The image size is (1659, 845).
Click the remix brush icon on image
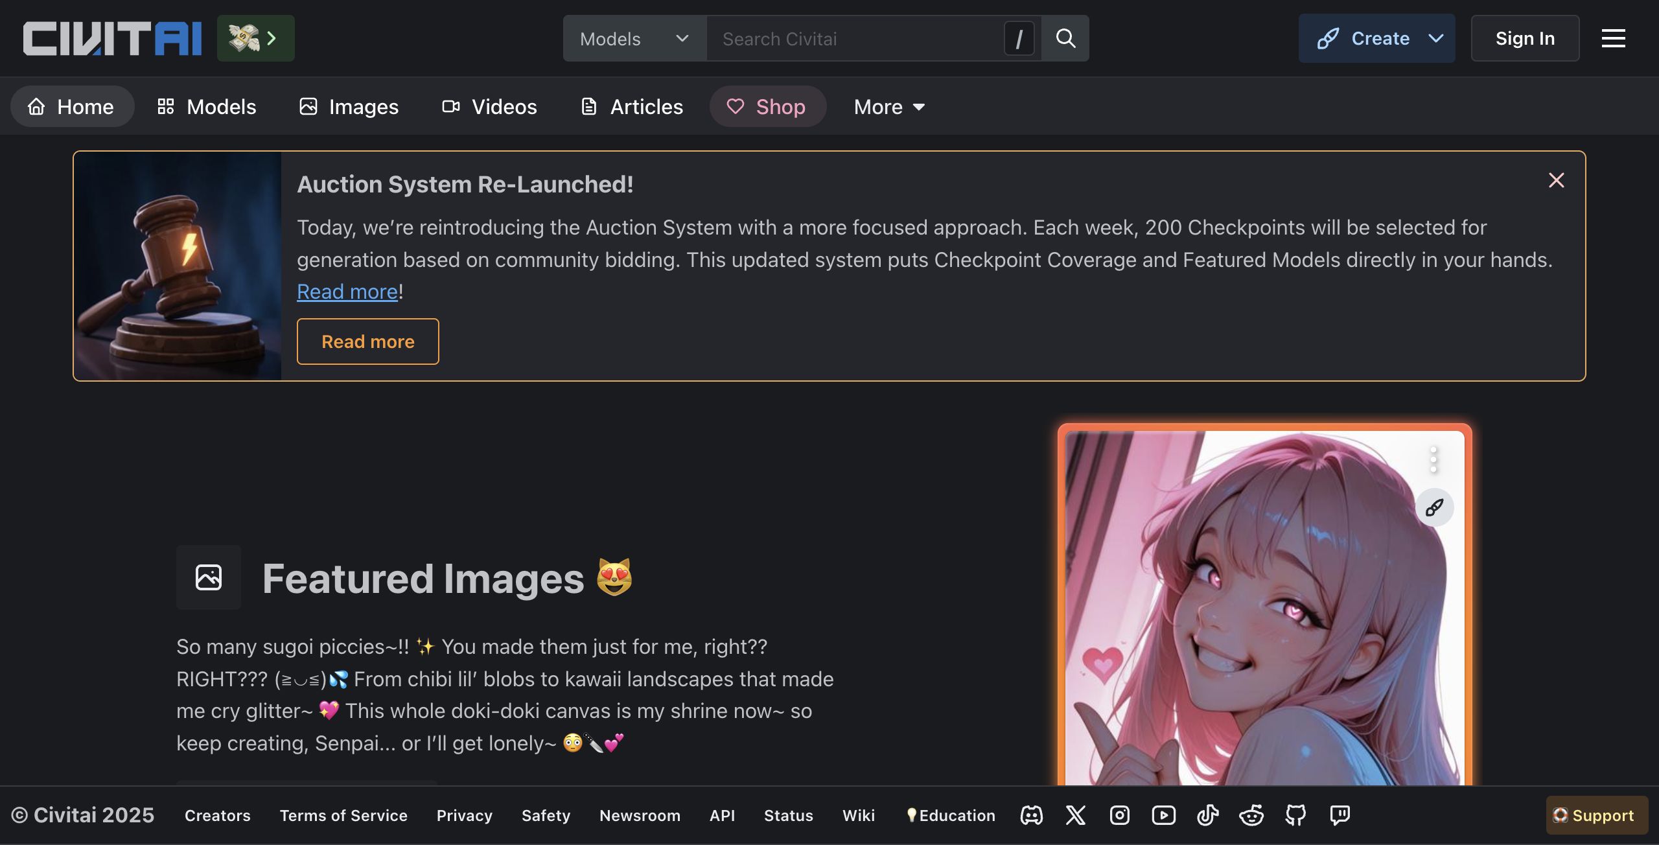coord(1434,507)
